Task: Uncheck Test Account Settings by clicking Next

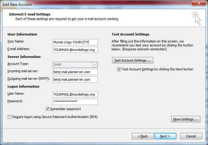Action: [x=119, y=69]
